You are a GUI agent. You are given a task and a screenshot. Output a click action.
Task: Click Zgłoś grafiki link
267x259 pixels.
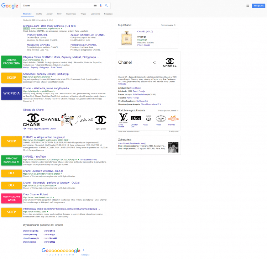tap(101, 129)
